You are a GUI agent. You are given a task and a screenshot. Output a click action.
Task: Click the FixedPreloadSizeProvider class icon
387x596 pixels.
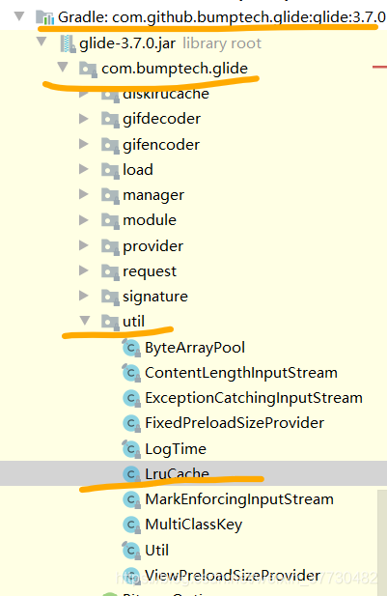[x=131, y=423]
